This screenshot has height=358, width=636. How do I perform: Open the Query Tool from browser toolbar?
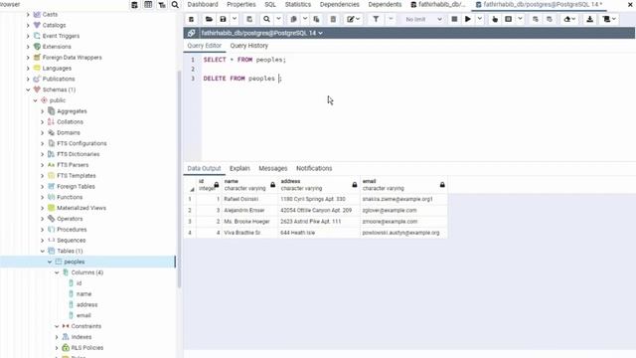tap(134, 4)
